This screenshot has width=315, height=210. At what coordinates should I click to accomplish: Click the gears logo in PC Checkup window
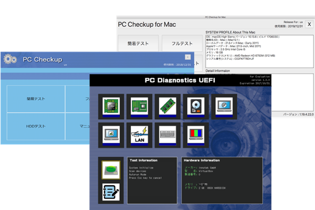pos(10,59)
